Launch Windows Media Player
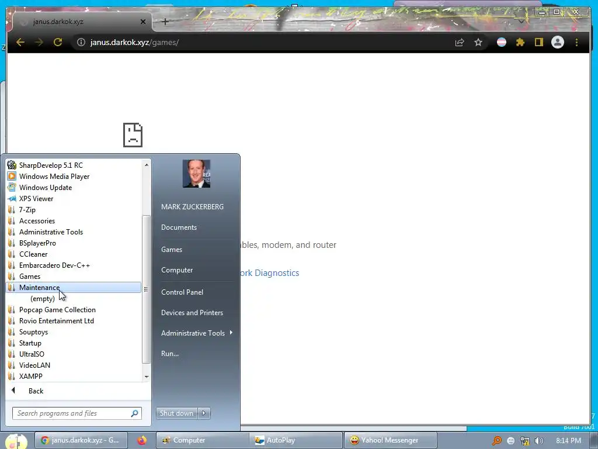The height and width of the screenshot is (449, 598). [54, 177]
